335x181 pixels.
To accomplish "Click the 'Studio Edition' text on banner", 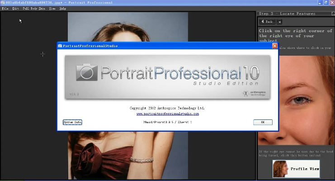I will 226,83.
